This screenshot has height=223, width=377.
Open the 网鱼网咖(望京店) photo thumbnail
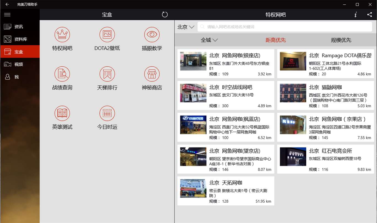coord(193,157)
